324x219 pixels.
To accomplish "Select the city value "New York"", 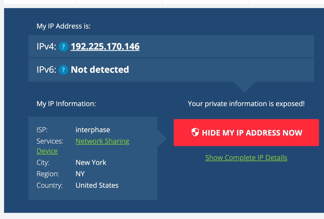I will [91, 163].
